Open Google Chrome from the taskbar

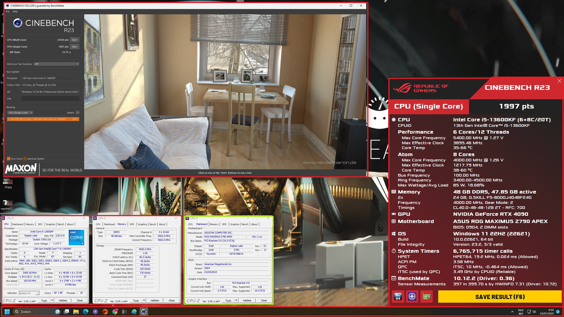tap(115, 312)
